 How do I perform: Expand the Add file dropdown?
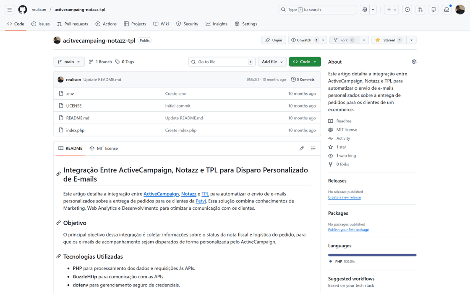click(x=272, y=62)
